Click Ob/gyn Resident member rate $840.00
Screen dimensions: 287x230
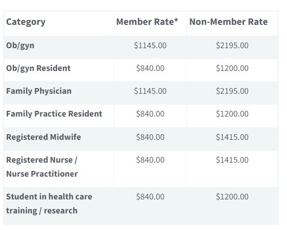pyautogui.click(x=150, y=68)
